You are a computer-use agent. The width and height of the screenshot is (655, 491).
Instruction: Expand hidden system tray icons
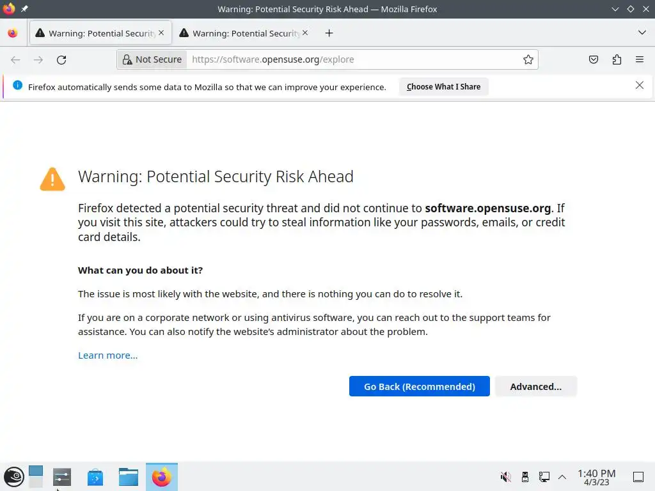click(x=562, y=477)
